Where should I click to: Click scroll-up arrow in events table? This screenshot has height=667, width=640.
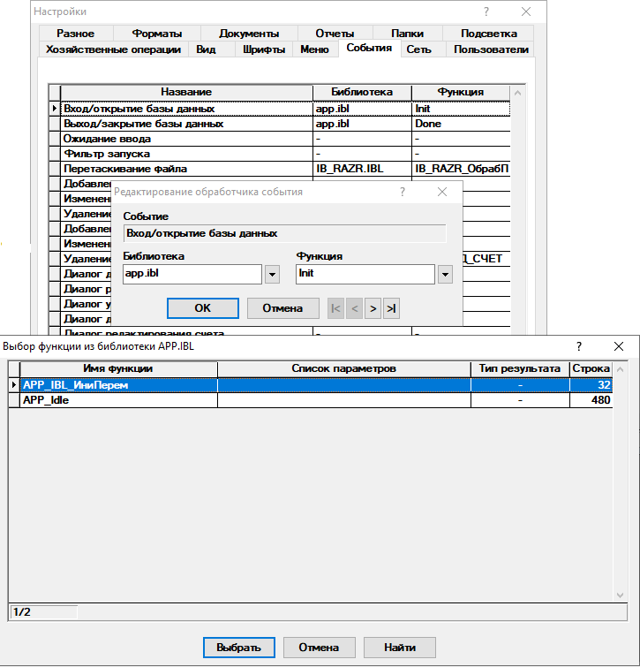click(517, 93)
